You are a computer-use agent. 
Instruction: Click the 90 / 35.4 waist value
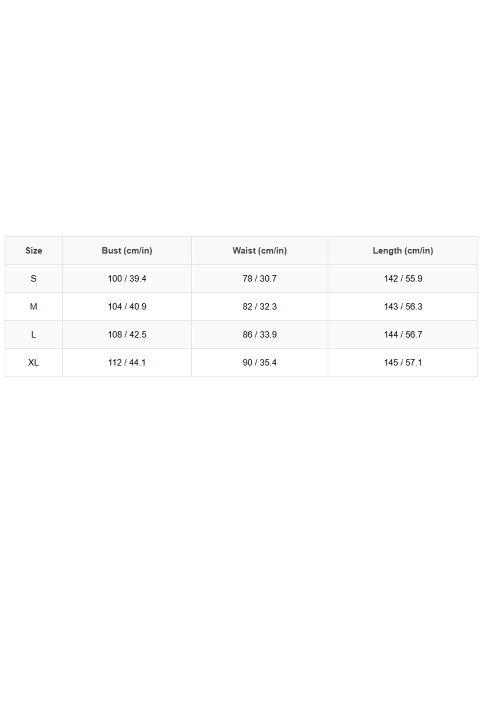pos(260,363)
